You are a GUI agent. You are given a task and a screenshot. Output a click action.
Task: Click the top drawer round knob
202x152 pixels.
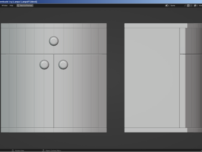(x=54, y=41)
